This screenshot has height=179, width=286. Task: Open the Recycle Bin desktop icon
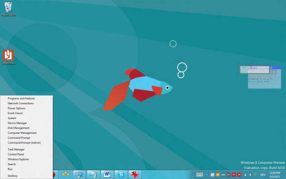(x=8, y=9)
